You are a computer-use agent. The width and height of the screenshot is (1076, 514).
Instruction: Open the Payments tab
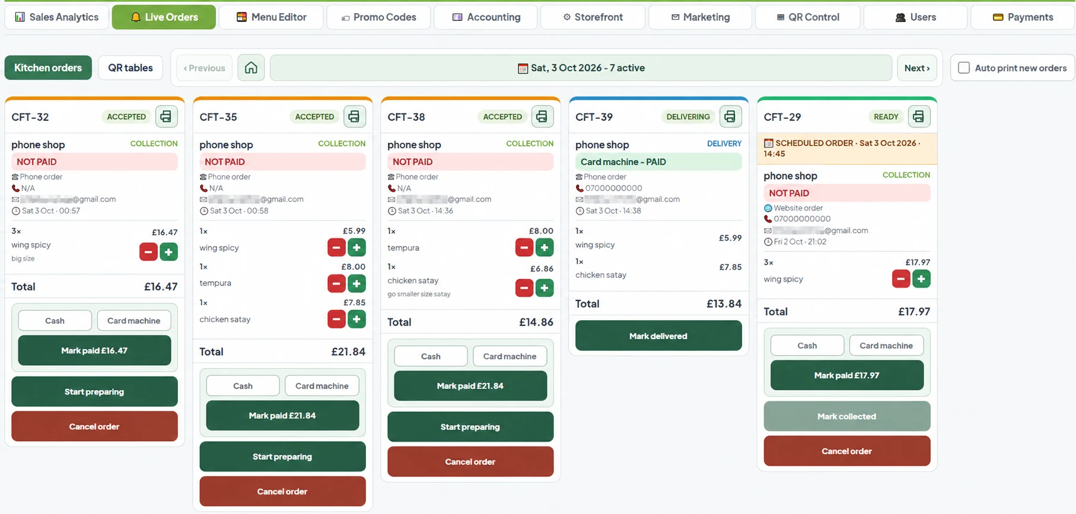click(x=1023, y=17)
